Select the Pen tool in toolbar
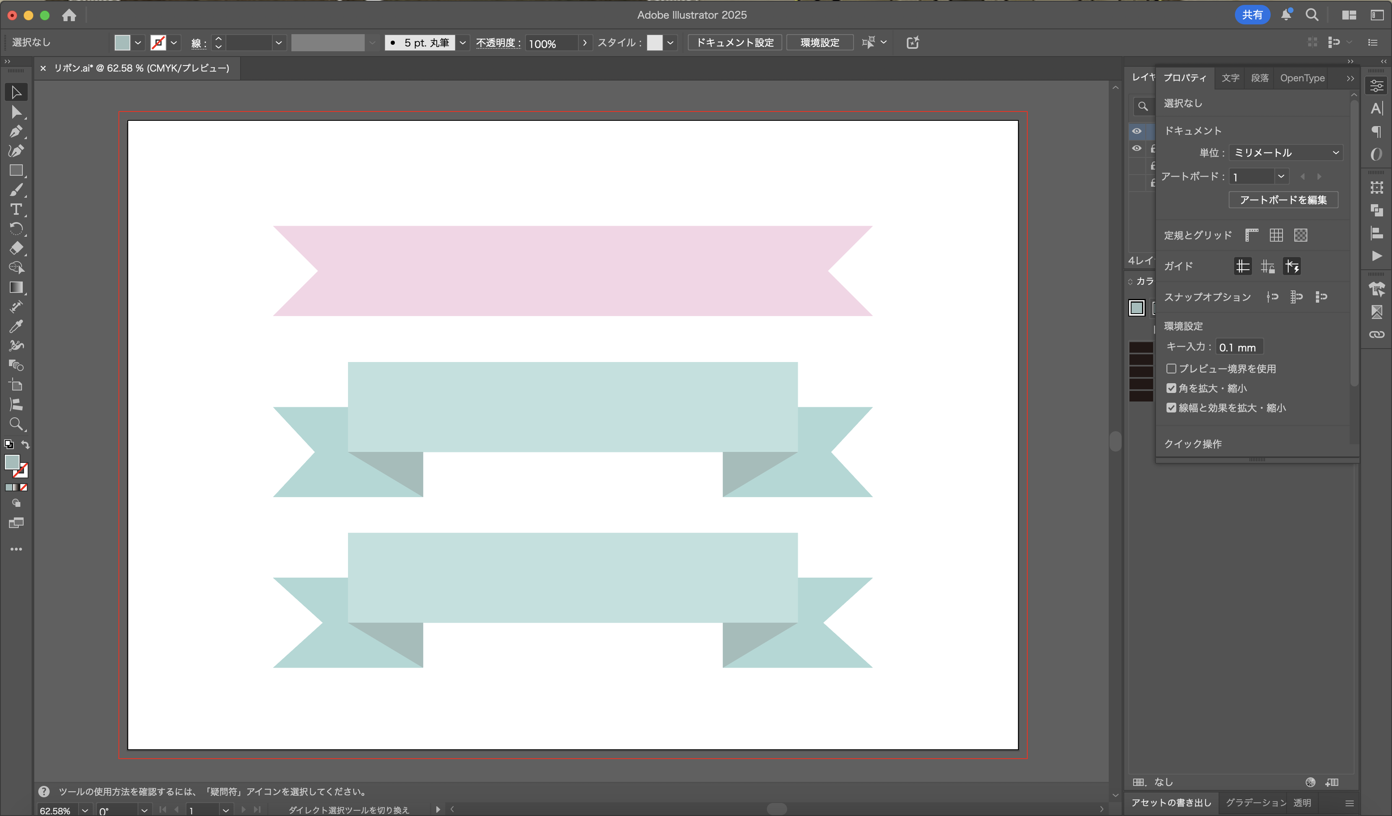This screenshot has height=816, width=1392. (x=15, y=131)
